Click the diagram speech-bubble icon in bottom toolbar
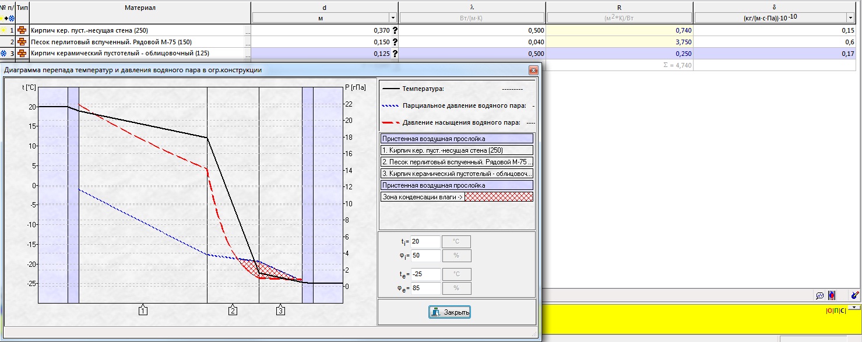This screenshot has width=862, height=342. [x=820, y=295]
